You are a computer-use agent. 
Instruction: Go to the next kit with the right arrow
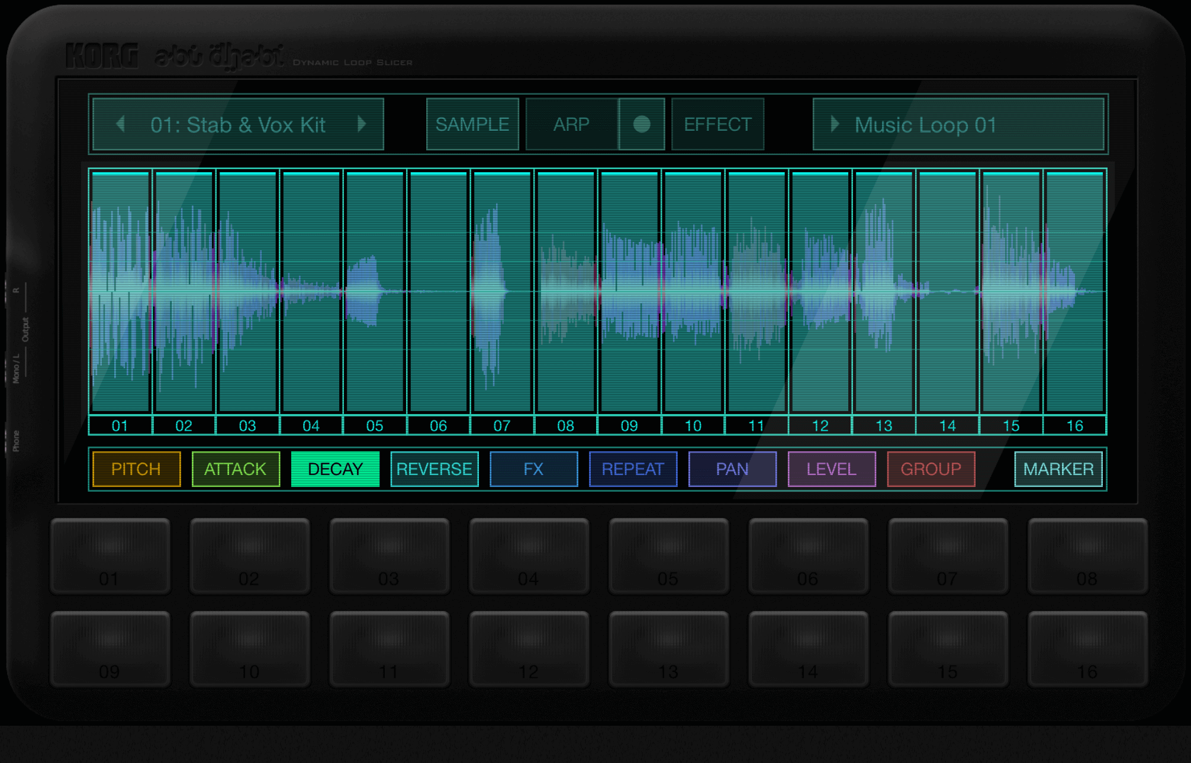362,124
